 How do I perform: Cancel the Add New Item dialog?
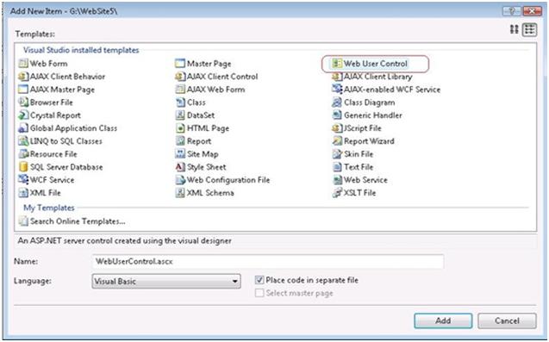(x=507, y=320)
